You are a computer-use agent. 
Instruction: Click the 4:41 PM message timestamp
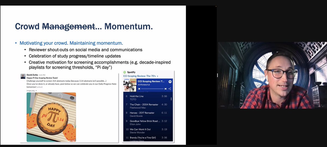[42, 75]
